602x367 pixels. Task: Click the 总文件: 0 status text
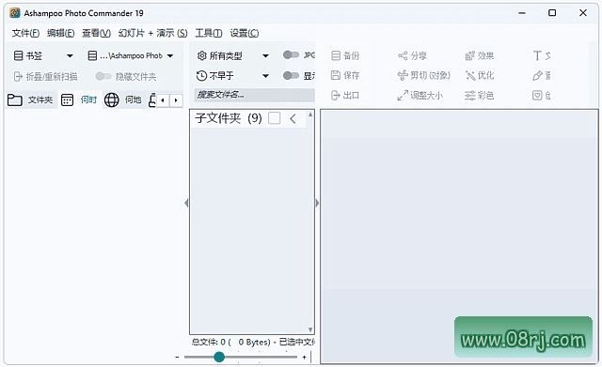[x=209, y=342]
